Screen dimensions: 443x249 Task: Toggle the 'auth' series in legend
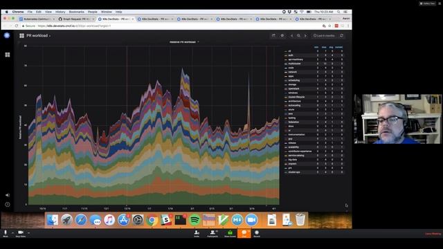click(x=291, y=55)
